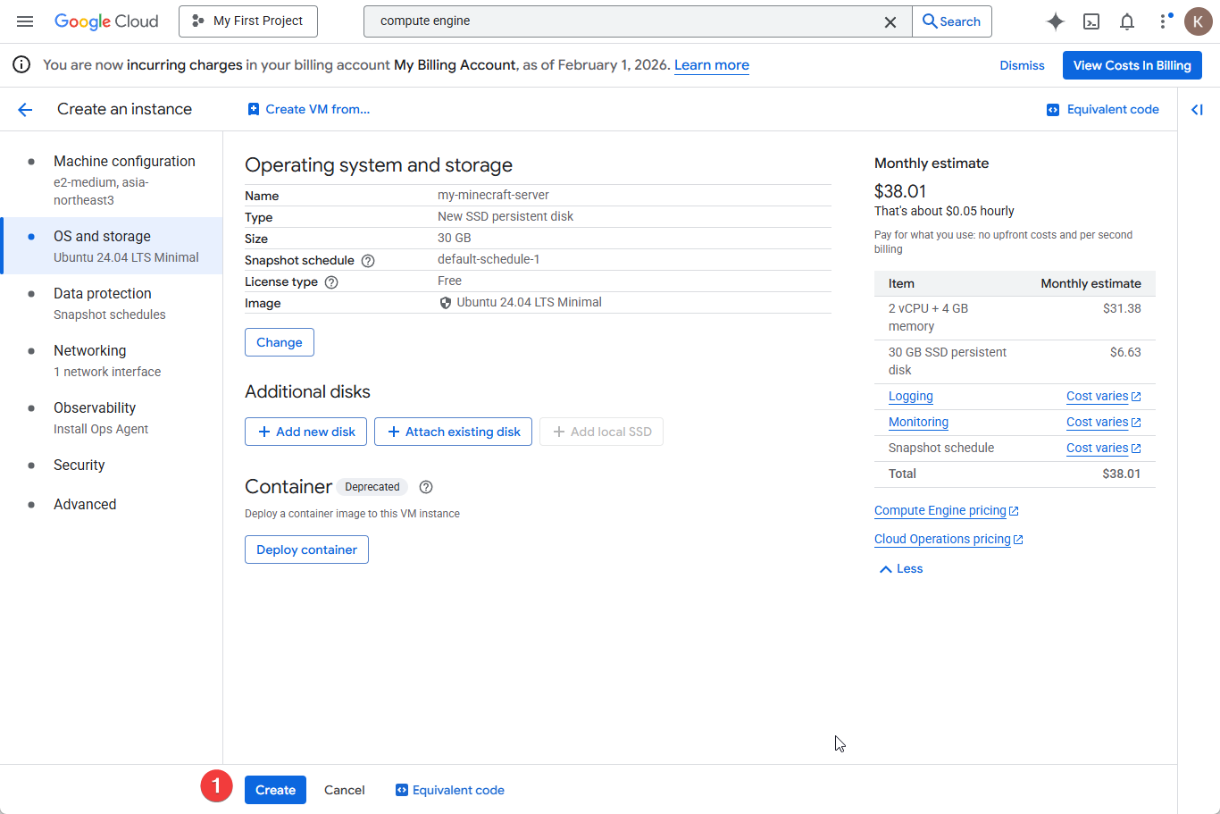The width and height of the screenshot is (1220, 814).
Task: Click Deploy container button
Action: [306, 550]
